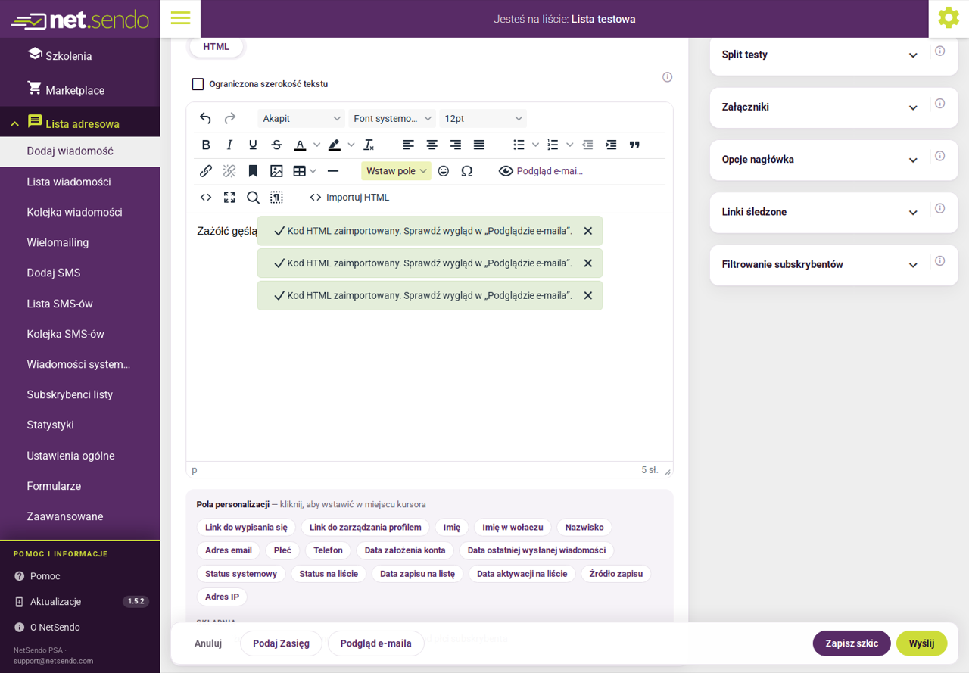969x673 pixels.
Task: Open the Font systemowy dropdown
Action: [x=392, y=118]
